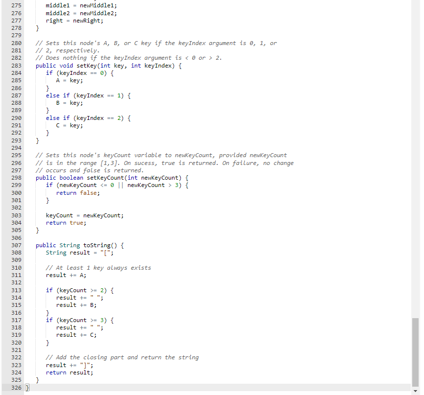Click line number 326
The image size is (424, 395).
[15, 387]
